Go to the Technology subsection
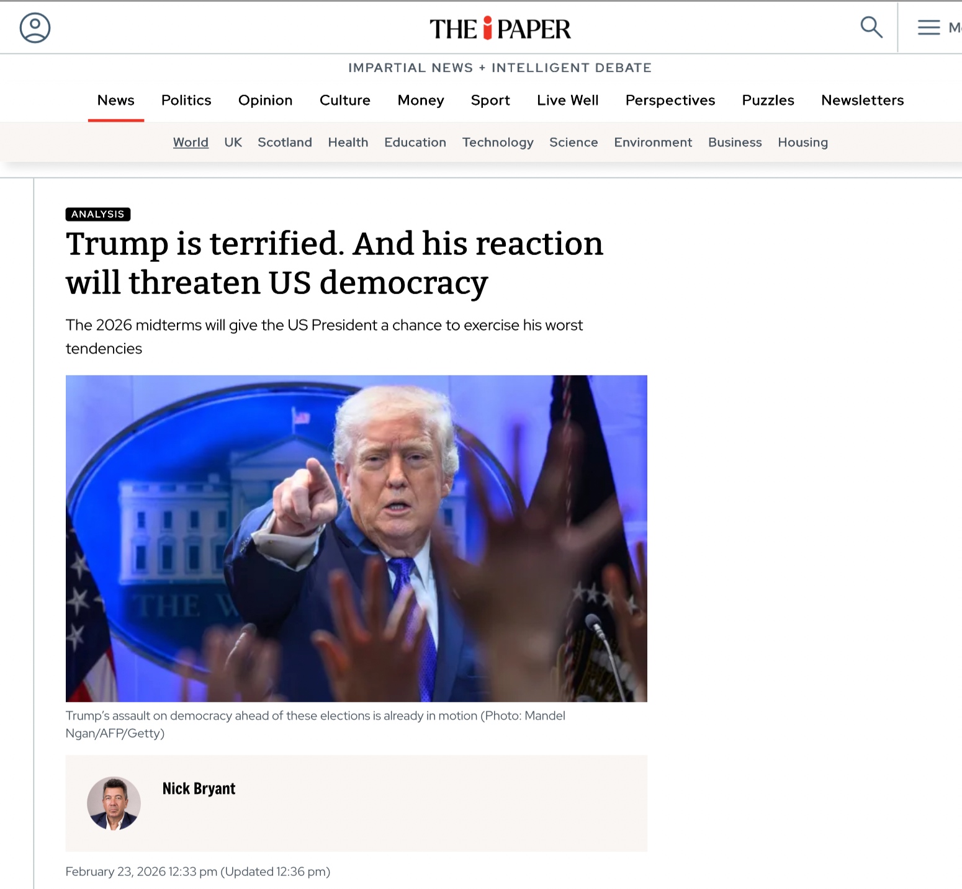The width and height of the screenshot is (962, 889). tap(498, 143)
